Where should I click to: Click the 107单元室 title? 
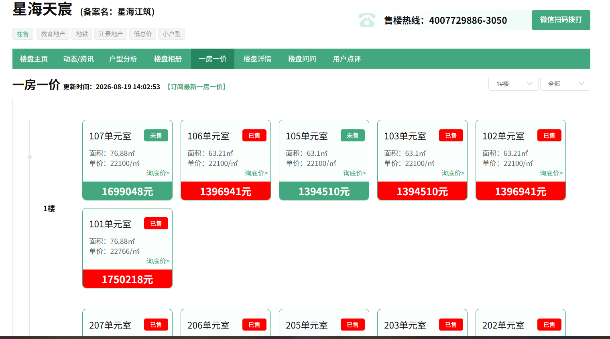[x=110, y=136]
